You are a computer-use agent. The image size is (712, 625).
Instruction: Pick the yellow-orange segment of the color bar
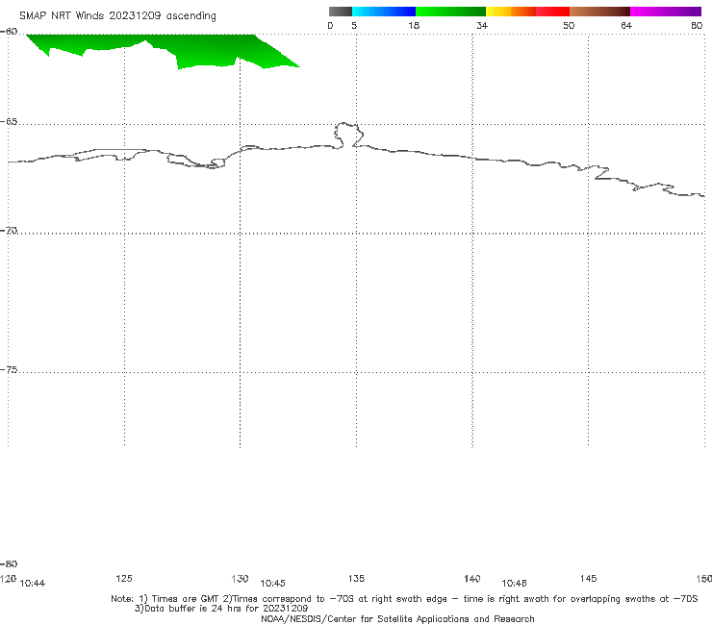pos(510,12)
